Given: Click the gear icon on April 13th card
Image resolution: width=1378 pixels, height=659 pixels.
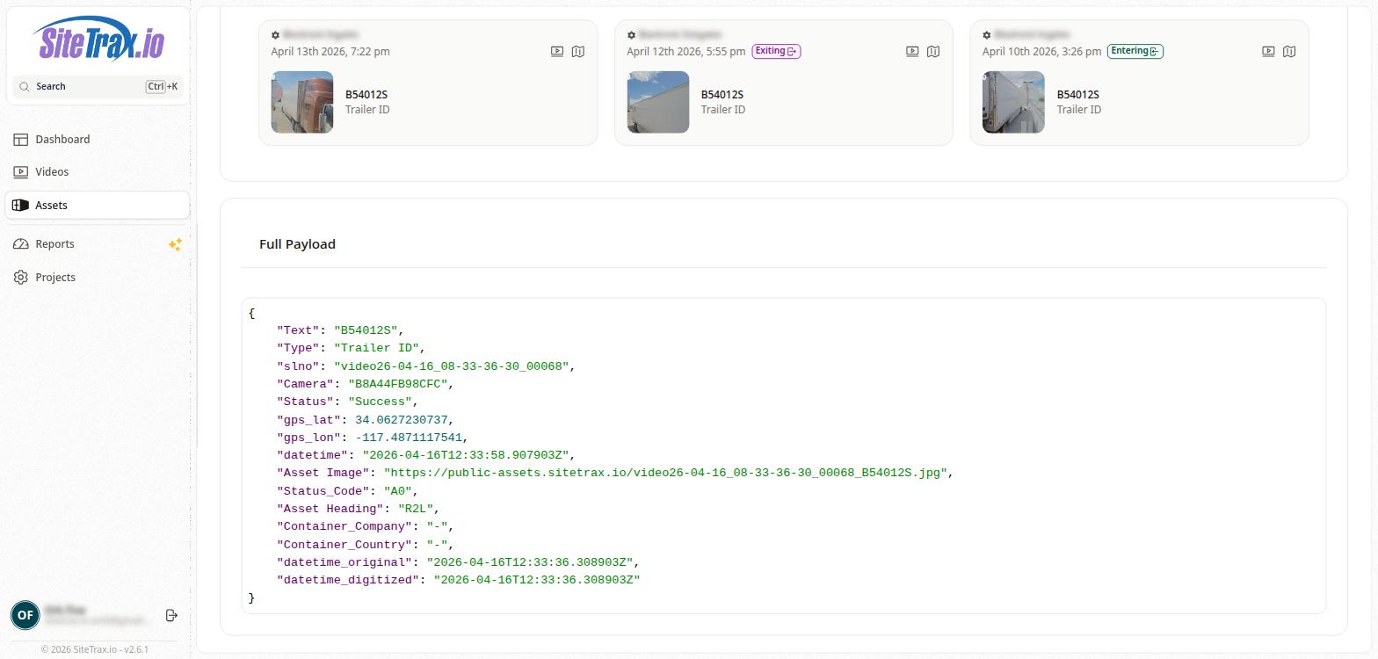Looking at the screenshot, I should click(275, 35).
